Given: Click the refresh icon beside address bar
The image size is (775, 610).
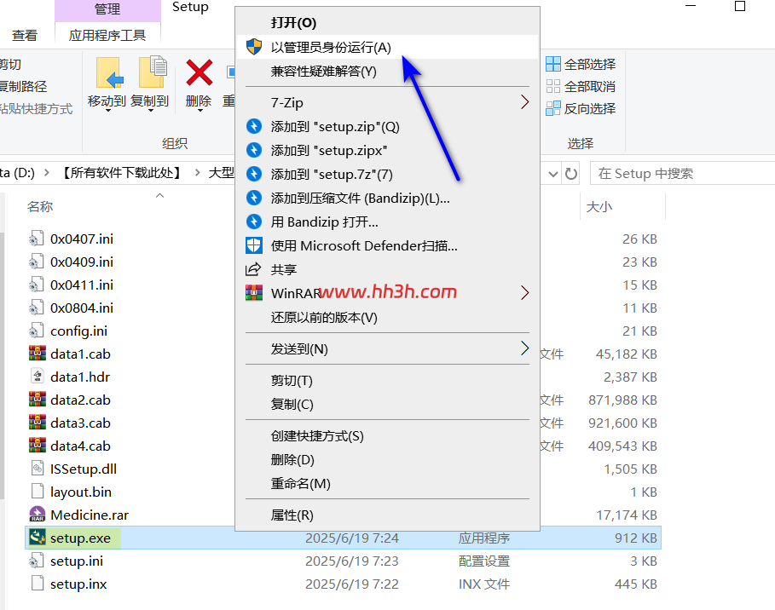Looking at the screenshot, I should click(x=571, y=174).
